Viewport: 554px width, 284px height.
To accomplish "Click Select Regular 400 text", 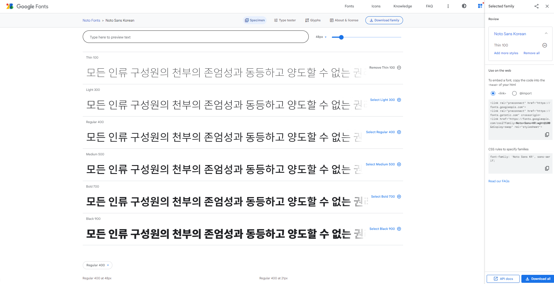I will pos(381,132).
